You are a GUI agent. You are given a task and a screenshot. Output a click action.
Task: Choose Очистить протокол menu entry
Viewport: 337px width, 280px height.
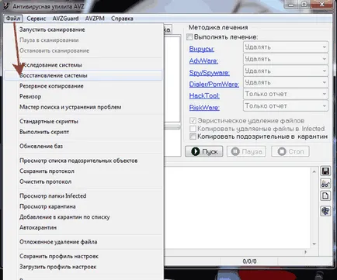pos(83,181)
